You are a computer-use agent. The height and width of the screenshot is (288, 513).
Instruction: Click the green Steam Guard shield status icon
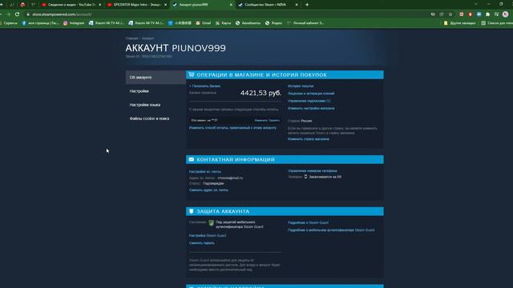[x=212, y=223]
